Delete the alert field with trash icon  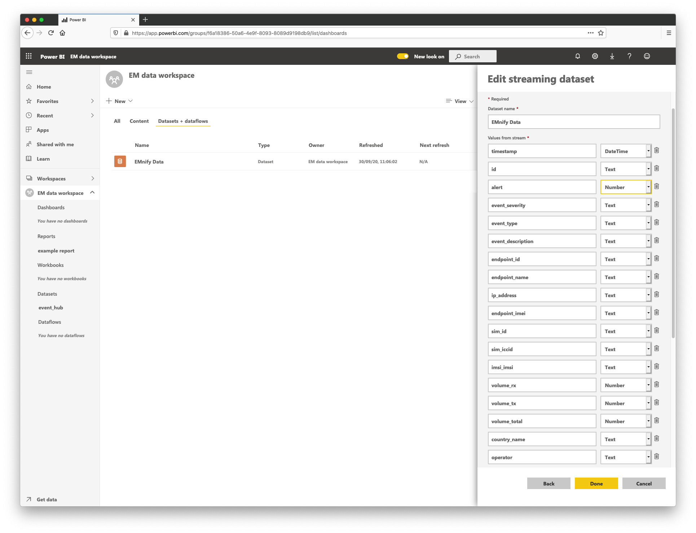657,187
